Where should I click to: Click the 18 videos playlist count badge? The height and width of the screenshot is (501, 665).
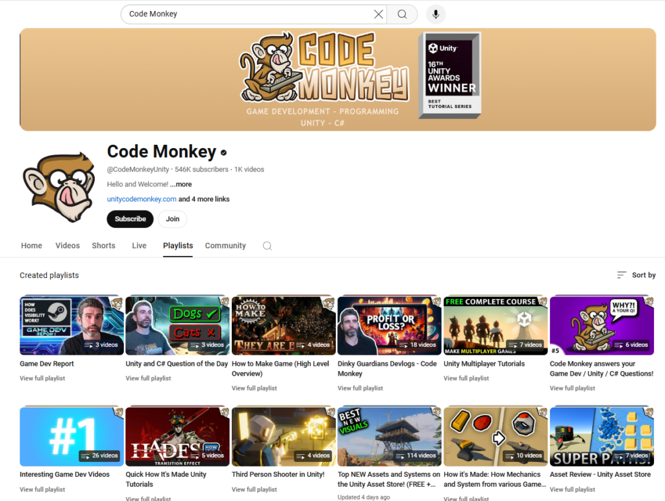pyautogui.click(x=418, y=345)
